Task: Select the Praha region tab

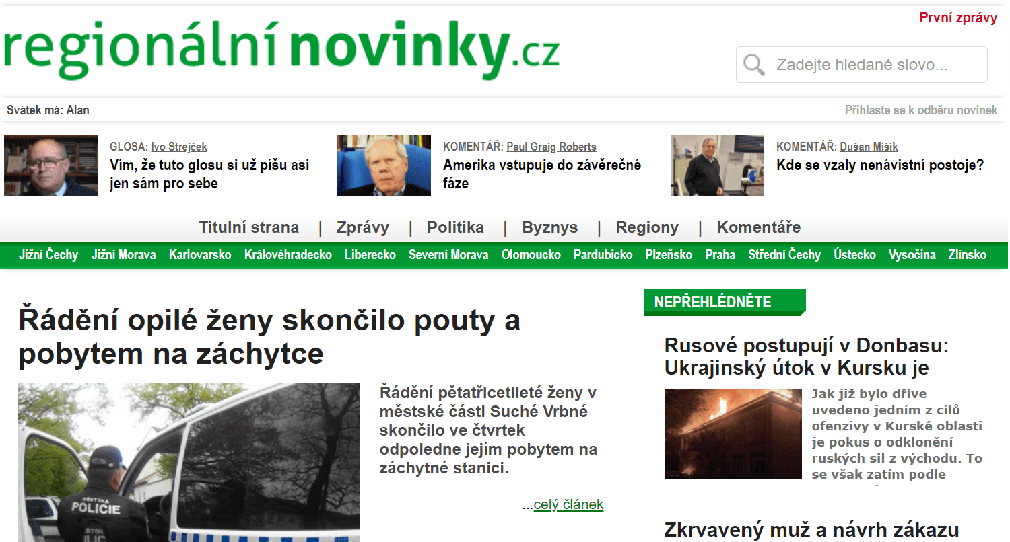Action: click(720, 255)
